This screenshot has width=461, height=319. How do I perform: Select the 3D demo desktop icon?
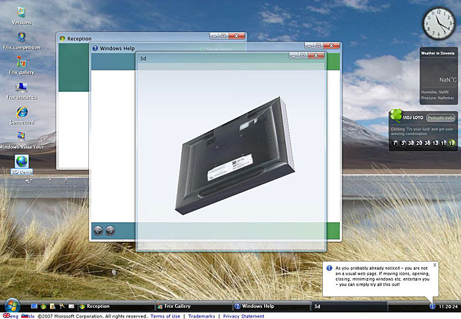point(22,165)
